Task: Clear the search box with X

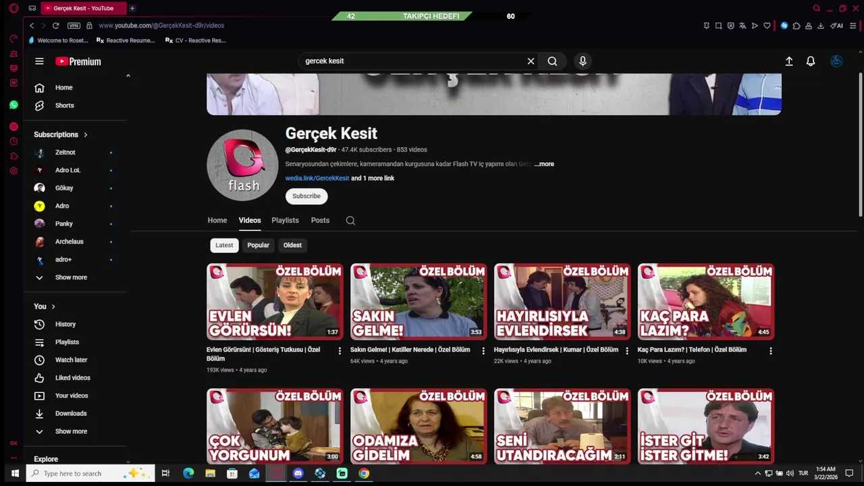Action: pyautogui.click(x=531, y=61)
